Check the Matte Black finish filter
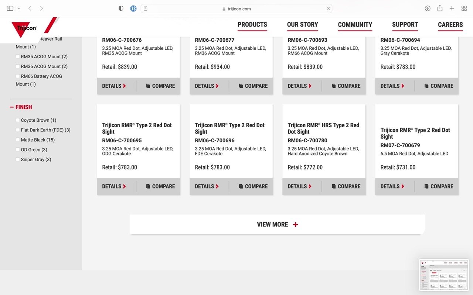Screen dimensions: 473x295 [x=18, y=140]
